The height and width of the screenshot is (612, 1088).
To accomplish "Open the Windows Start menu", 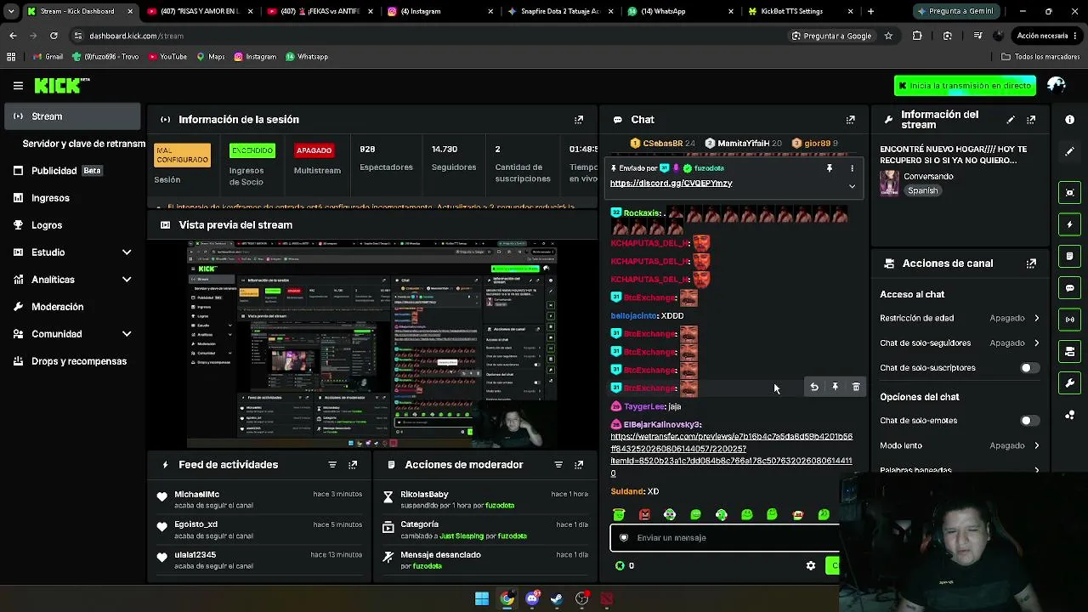I will pos(482,599).
